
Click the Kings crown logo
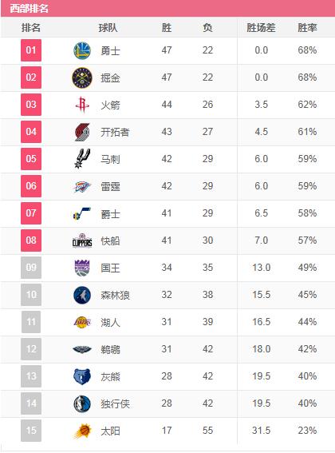point(82,268)
